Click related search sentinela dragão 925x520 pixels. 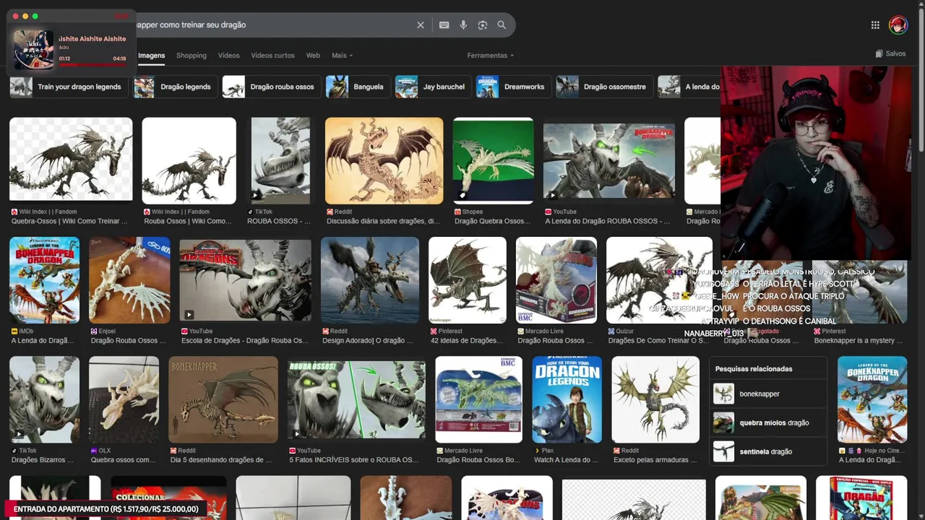click(768, 451)
